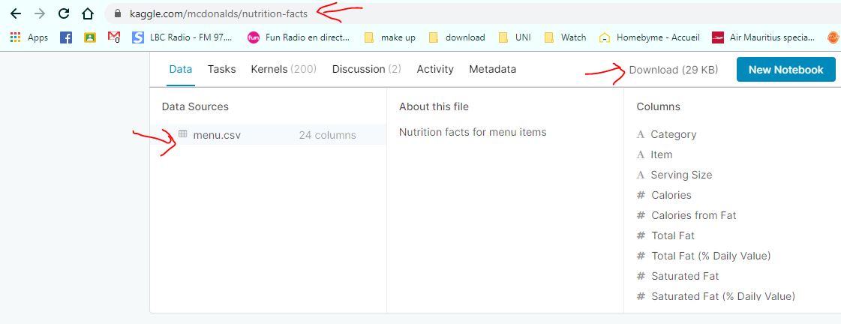This screenshot has height=324, width=841.
Task: Click the Columns heading
Action: click(658, 106)
